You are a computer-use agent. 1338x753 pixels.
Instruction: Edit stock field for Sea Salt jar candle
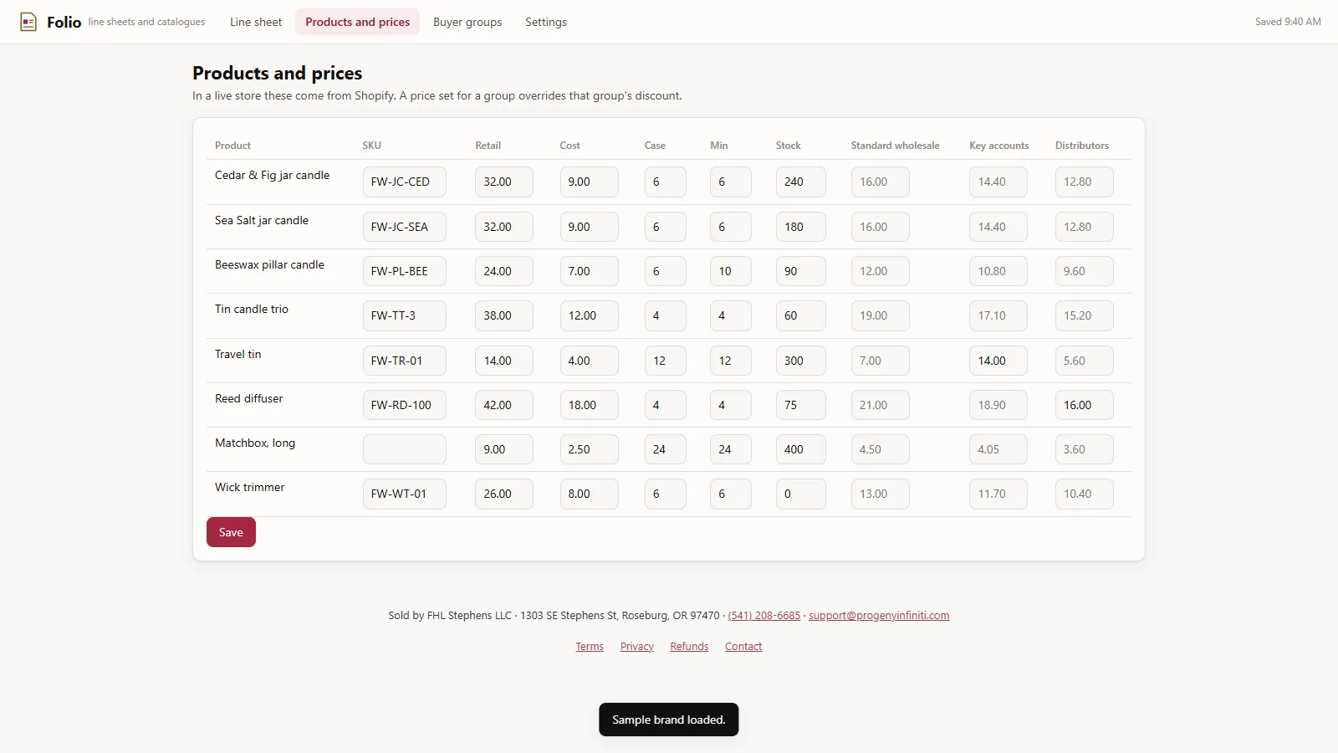coord(800,227)
